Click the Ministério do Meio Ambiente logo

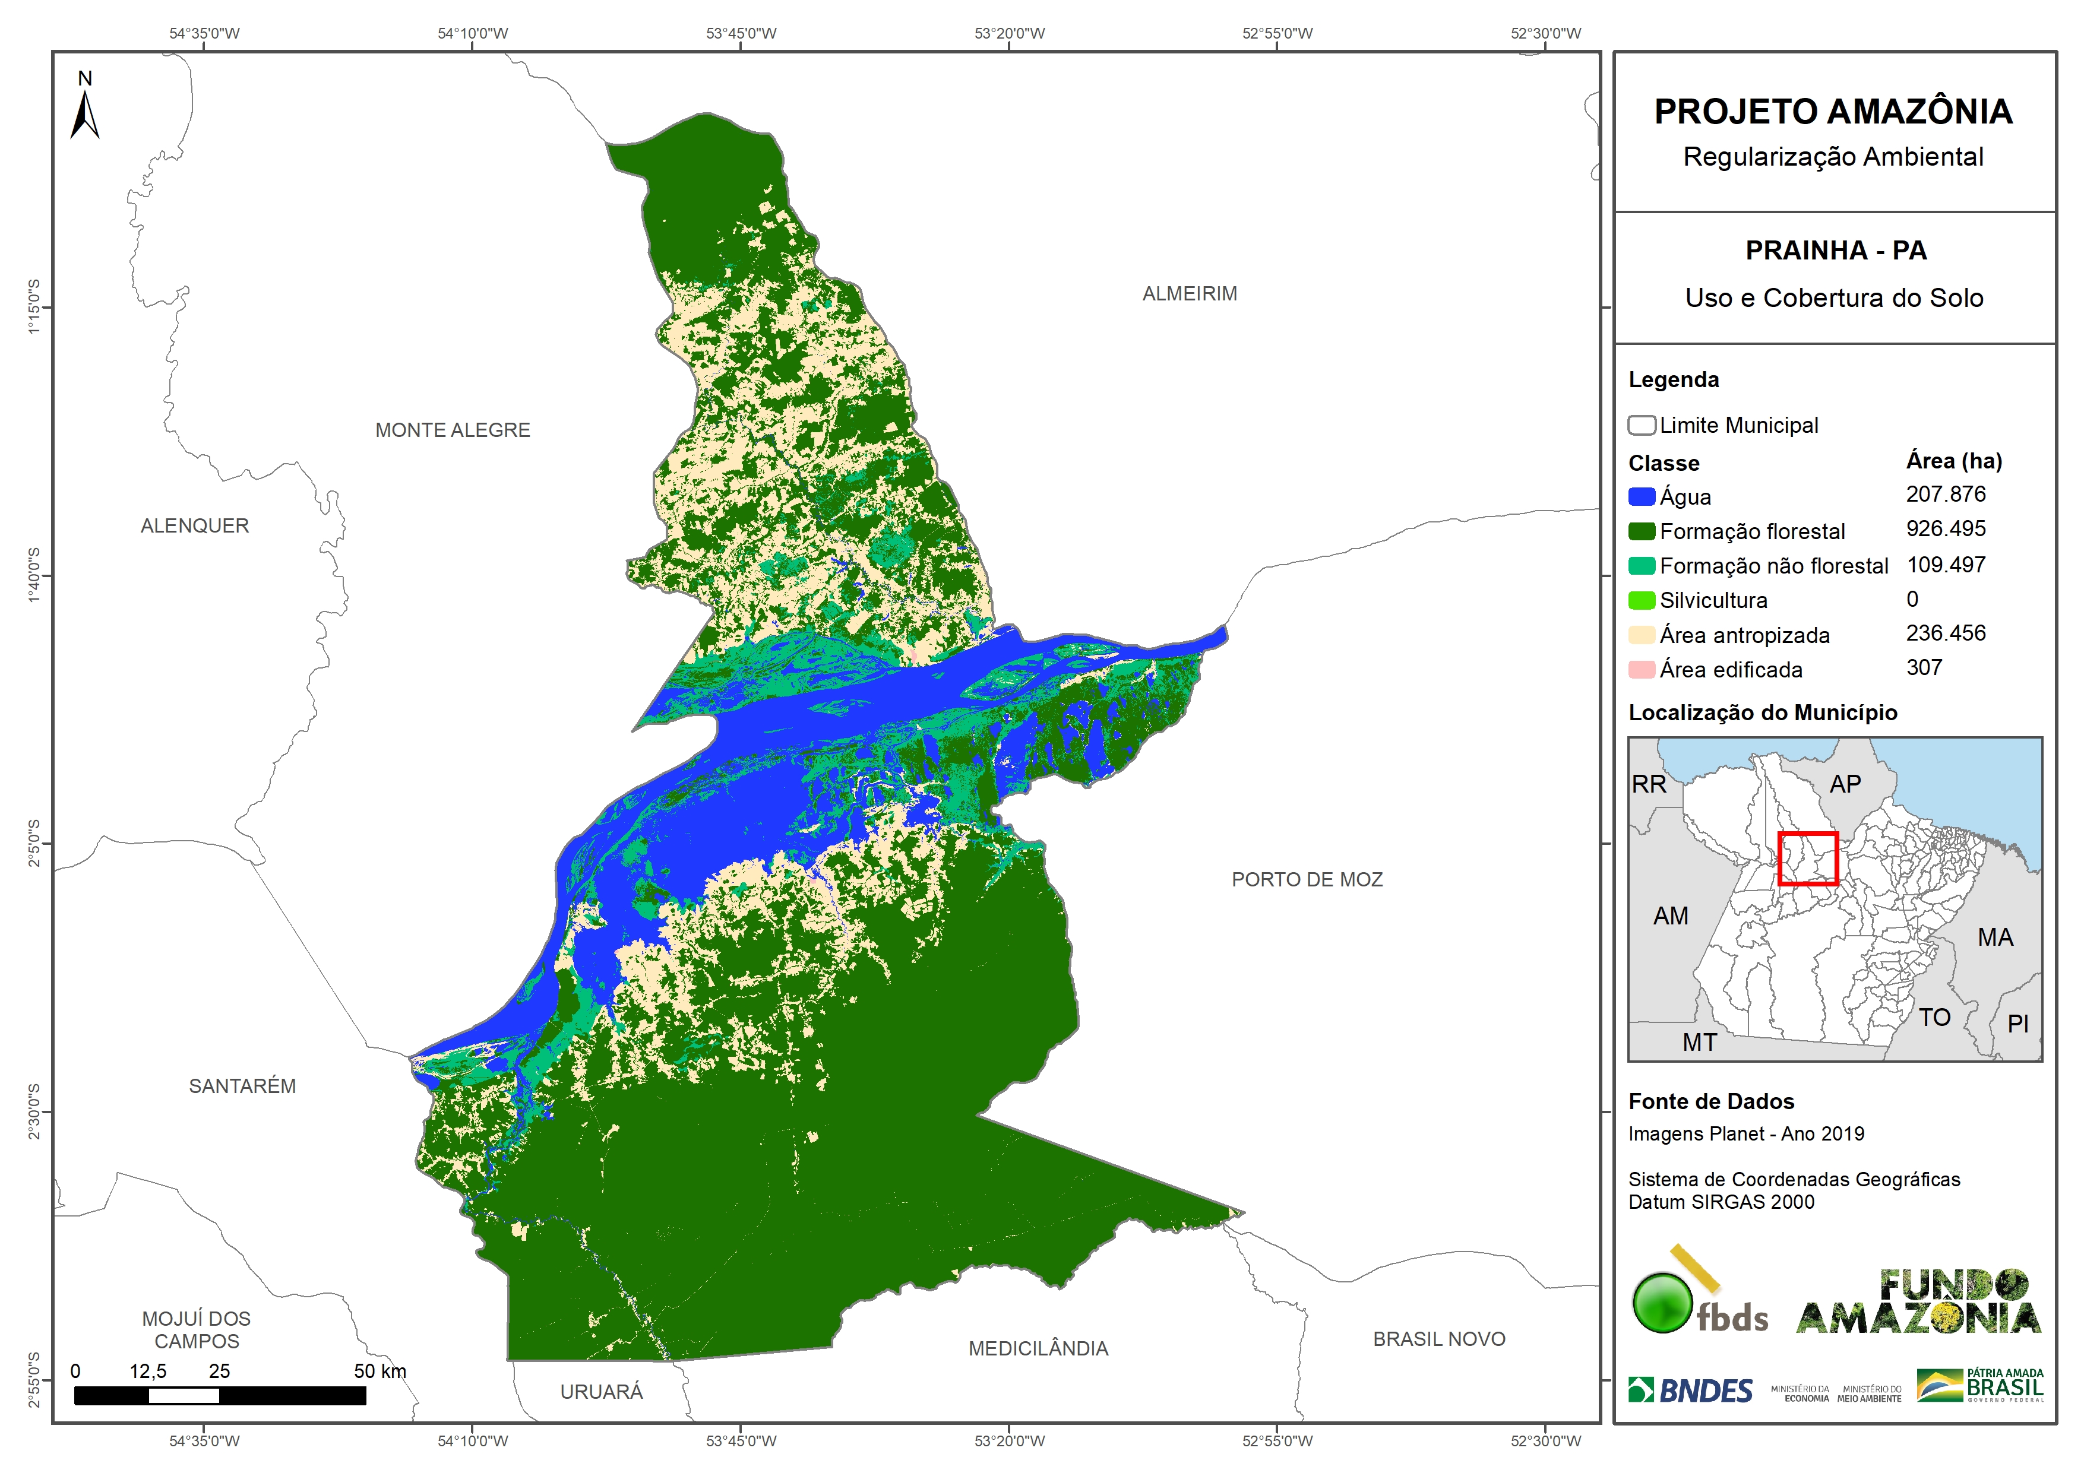tap(1870, 1394)
